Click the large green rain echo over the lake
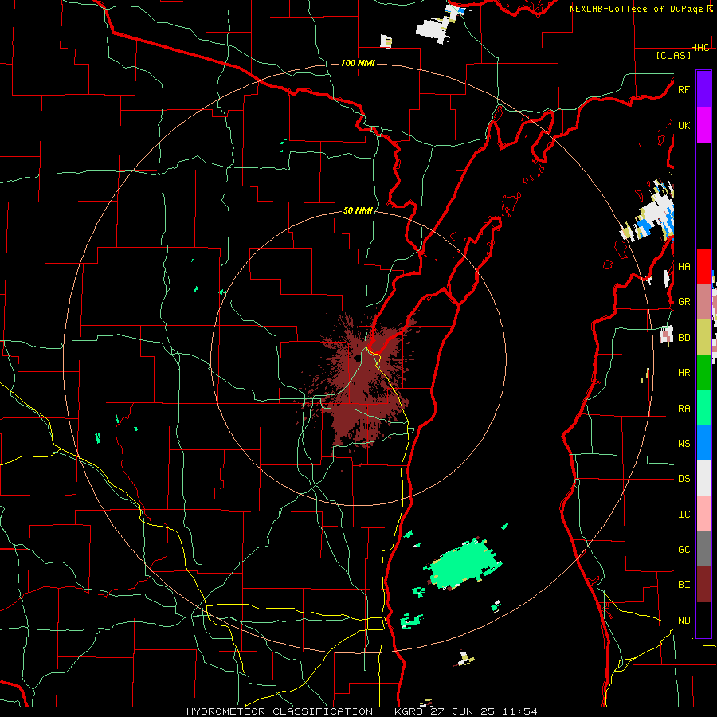 pos(464,563)
